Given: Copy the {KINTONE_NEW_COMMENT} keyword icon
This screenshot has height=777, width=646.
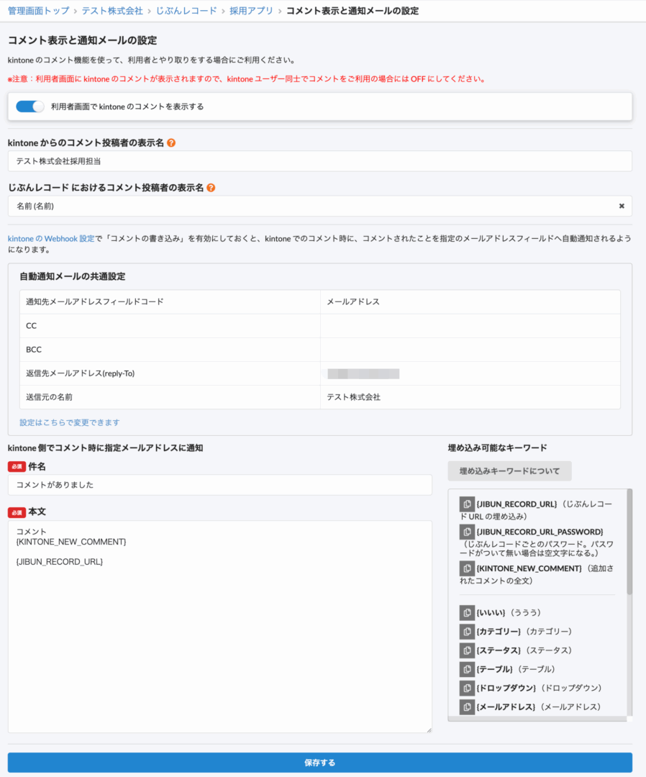Looking at the screenshot, I should click(467, 568).
